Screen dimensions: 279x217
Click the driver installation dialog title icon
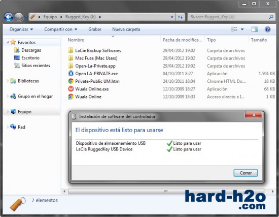[x=74, y=116]
